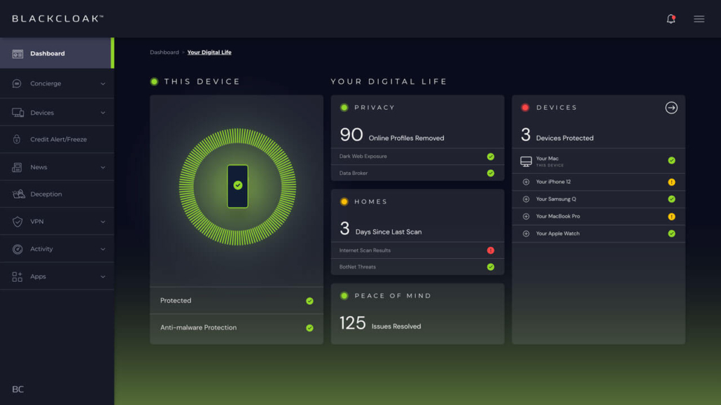The image size is (721, 405).
Task: Click the Anti-malware Protection green checkmark
Action: [309, 327]
